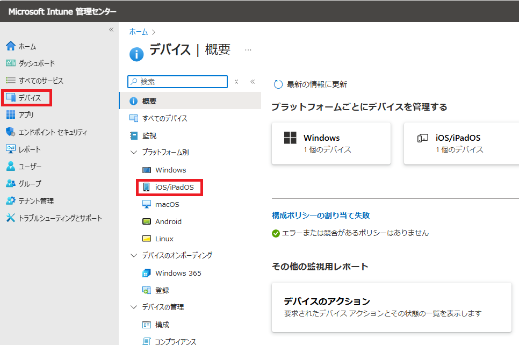Click the Android device icon

coord(147,221)
